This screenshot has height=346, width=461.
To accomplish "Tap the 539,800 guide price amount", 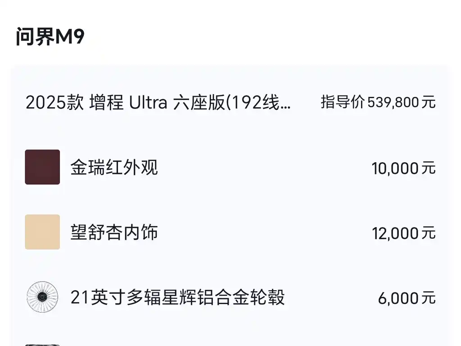I will (393, 102).
